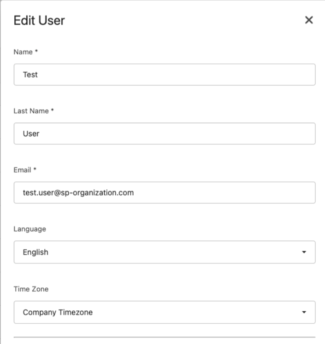Screen dimensions: 325x344
Task: Click the 'Name *' field label
Action: 26,52
